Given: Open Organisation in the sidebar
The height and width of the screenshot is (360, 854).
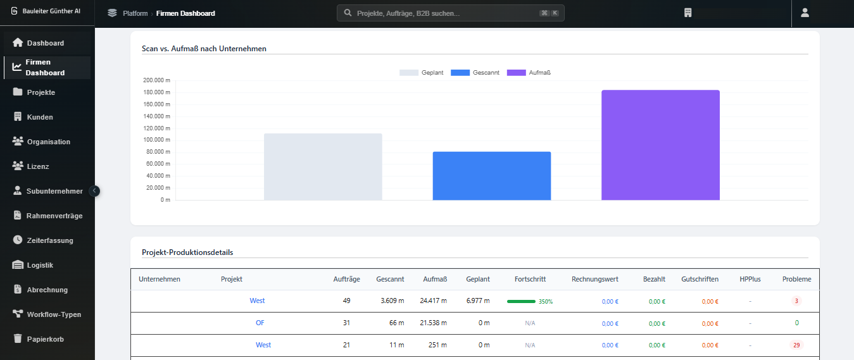Looking at the screenshot, I should tap(47, 142).
